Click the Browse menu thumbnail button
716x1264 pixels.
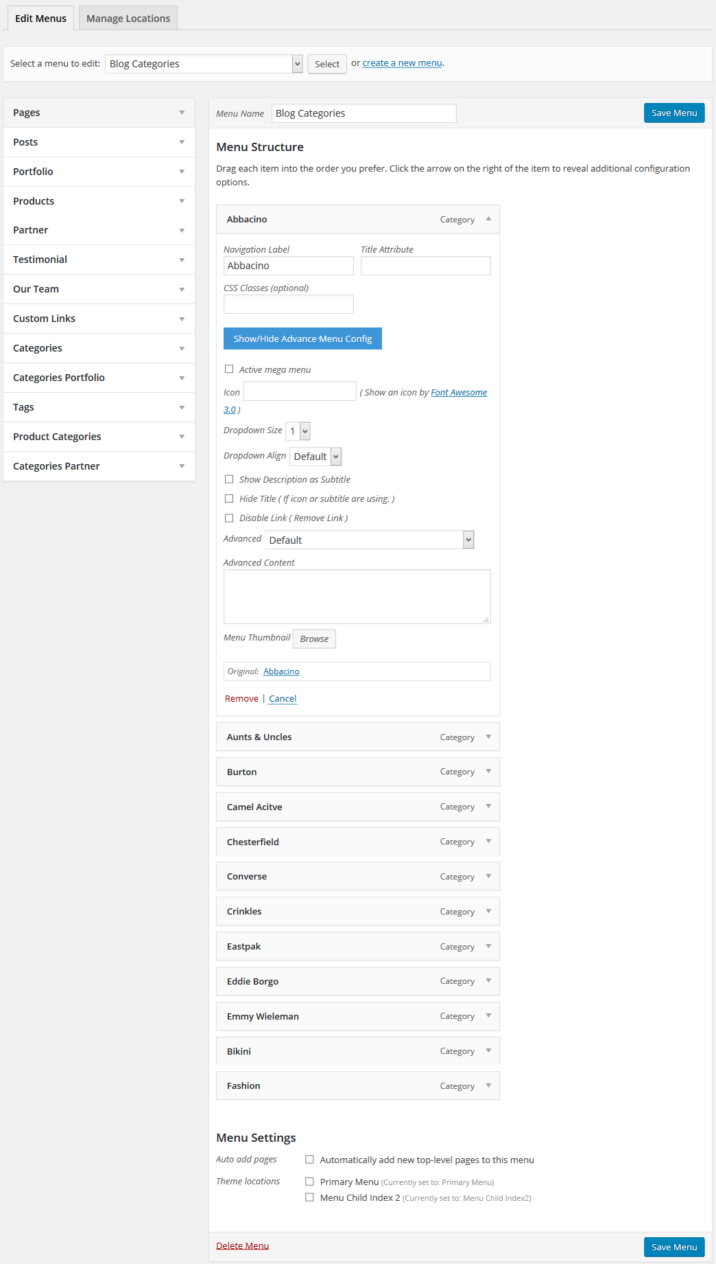pos(314,639)
